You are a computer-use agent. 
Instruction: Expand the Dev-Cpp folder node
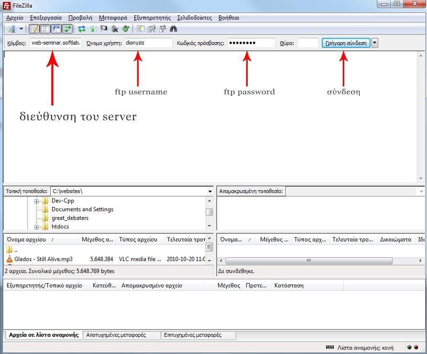pyautogui.click(x=36, y=201)
